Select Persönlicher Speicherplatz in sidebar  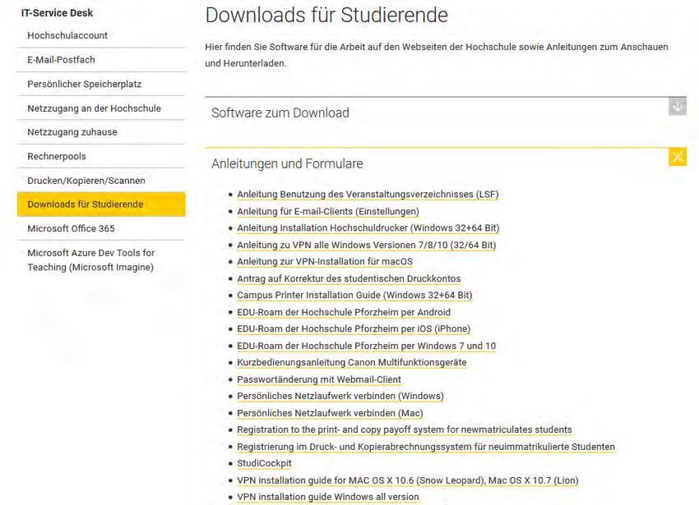click(84, 84)
